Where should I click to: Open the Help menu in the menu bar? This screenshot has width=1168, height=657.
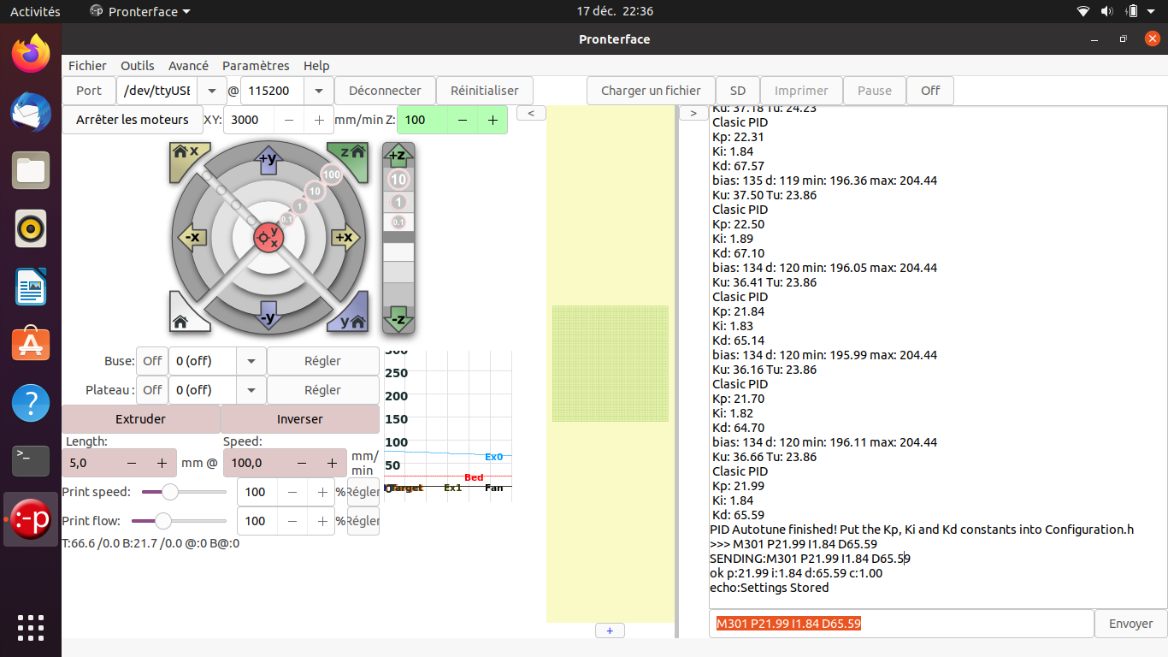click(x=316, y=66)
